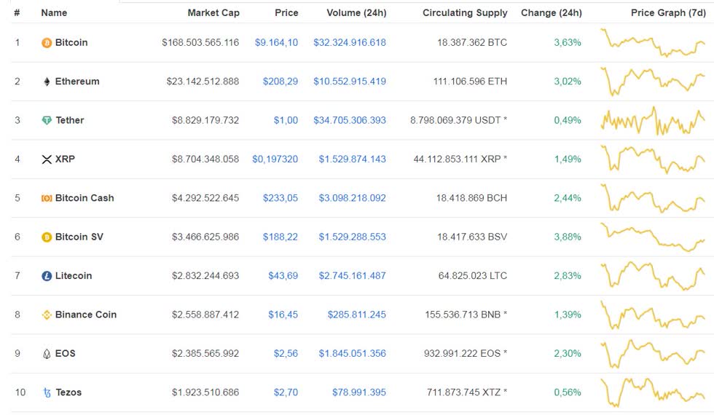Click Ethereum volume $10.552.915.419
The width and height of the screenshot is (714, 415).
point(350,82)
